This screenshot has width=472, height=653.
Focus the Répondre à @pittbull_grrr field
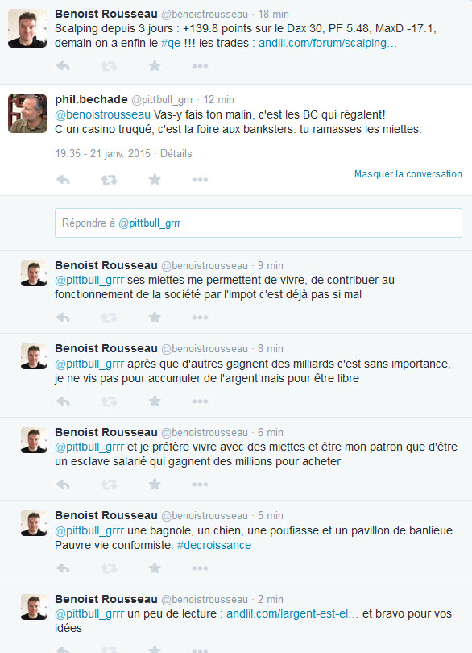click(258, 223)
